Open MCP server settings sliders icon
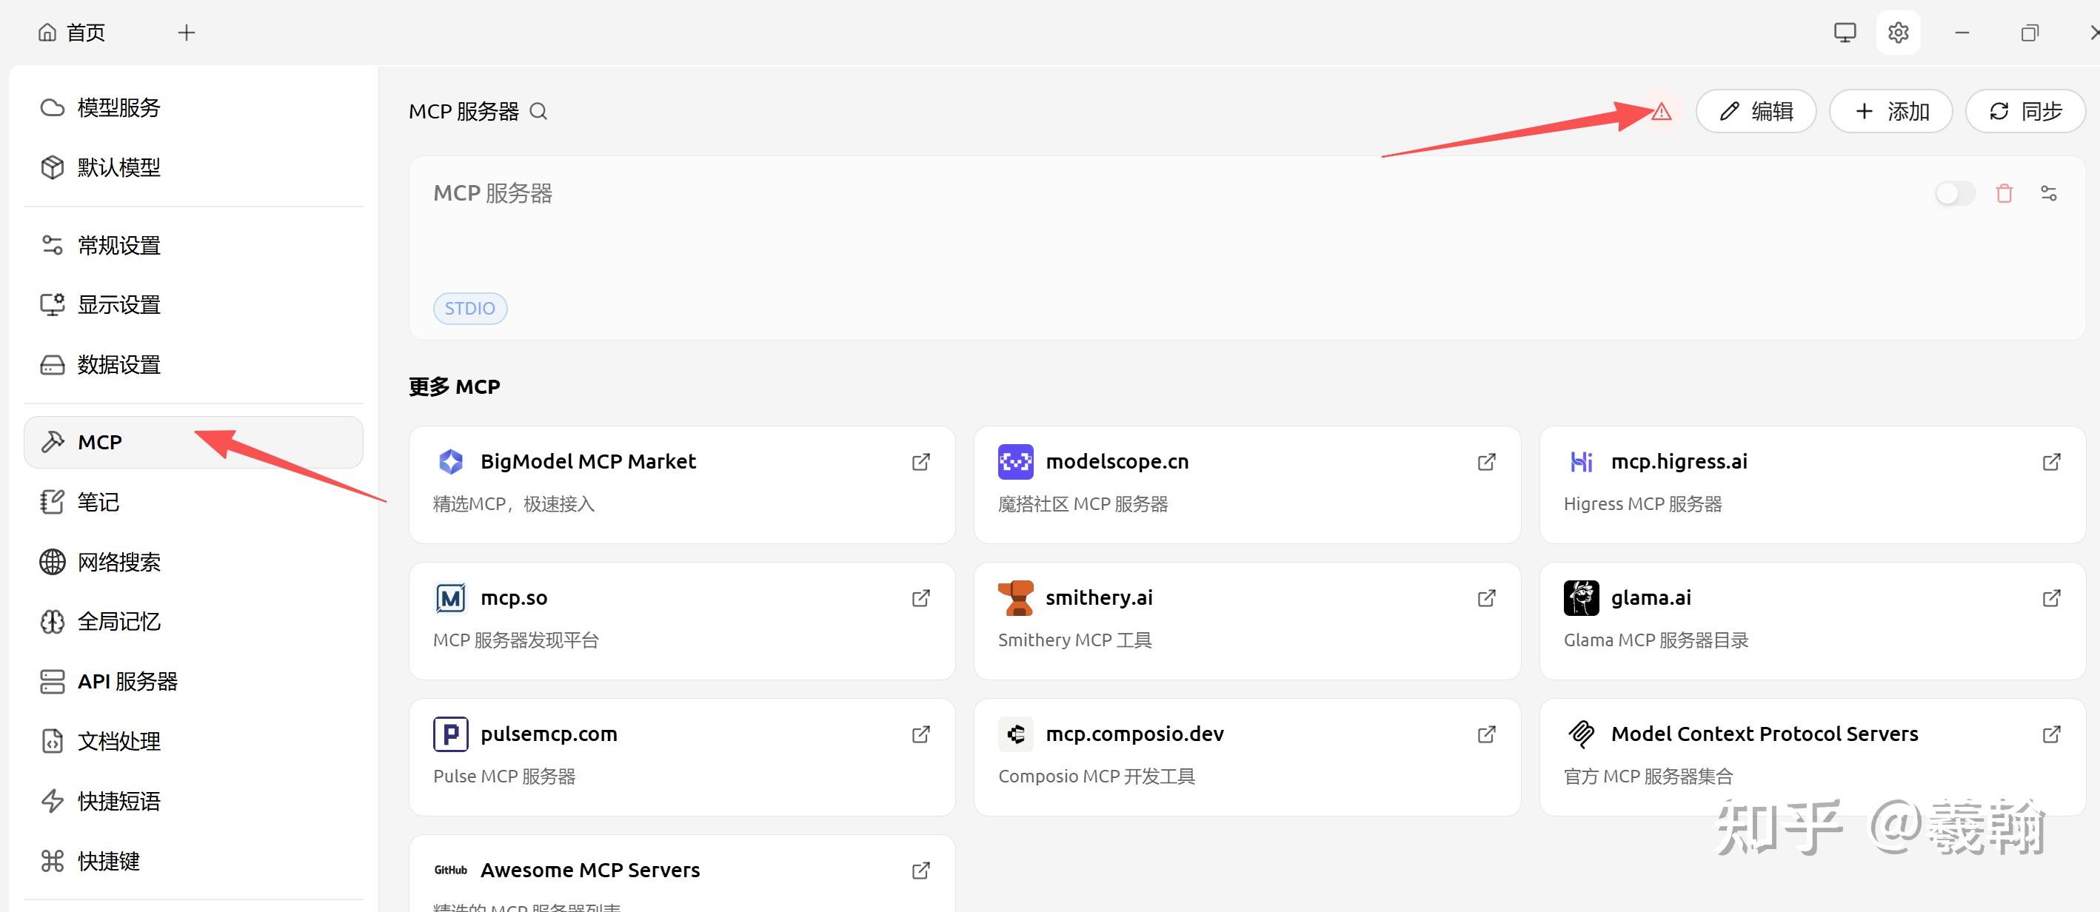The width and height of the screenshot is (2100, 912). 2048,194
